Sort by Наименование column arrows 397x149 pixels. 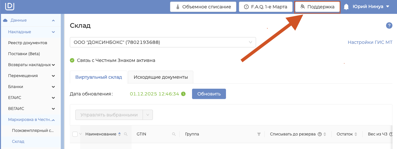pyautogui.click(x=120, y=134)
